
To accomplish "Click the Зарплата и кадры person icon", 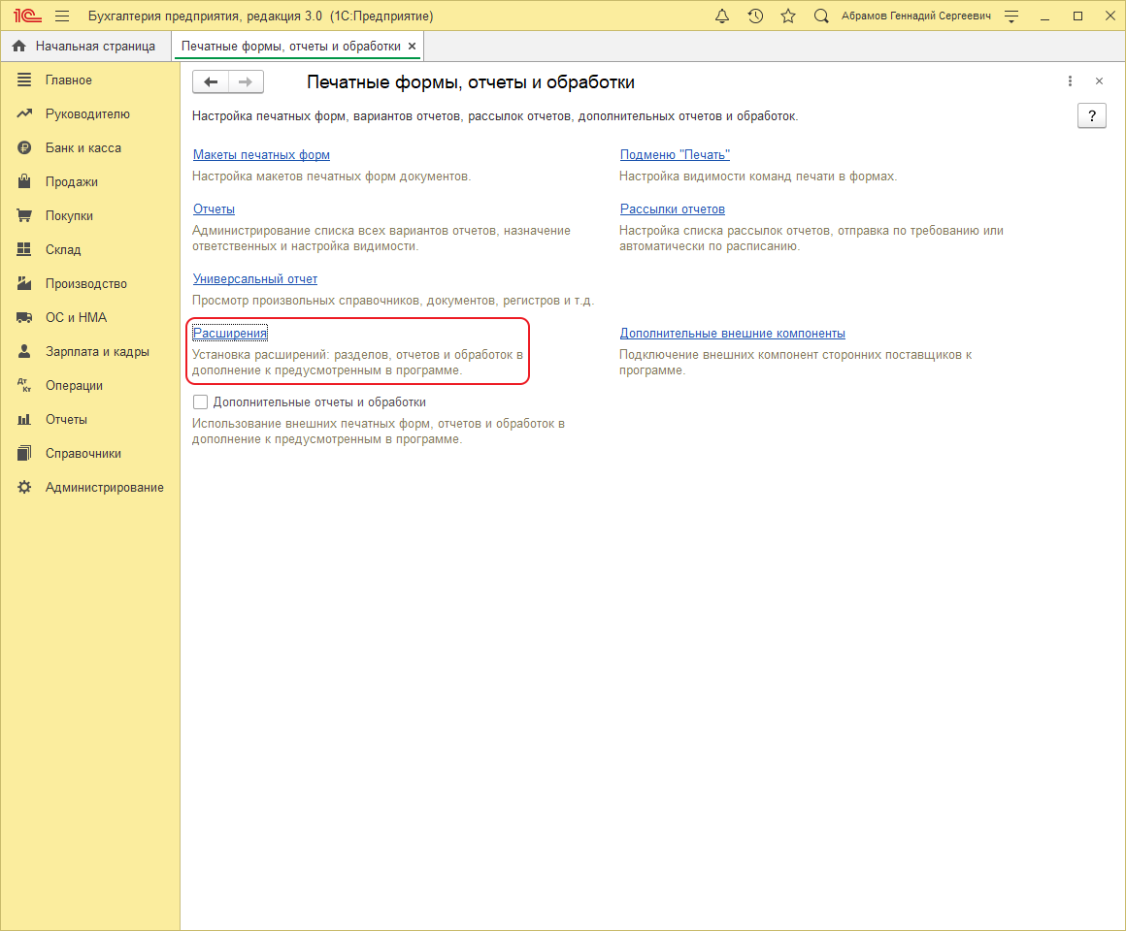I will point(24,351).
